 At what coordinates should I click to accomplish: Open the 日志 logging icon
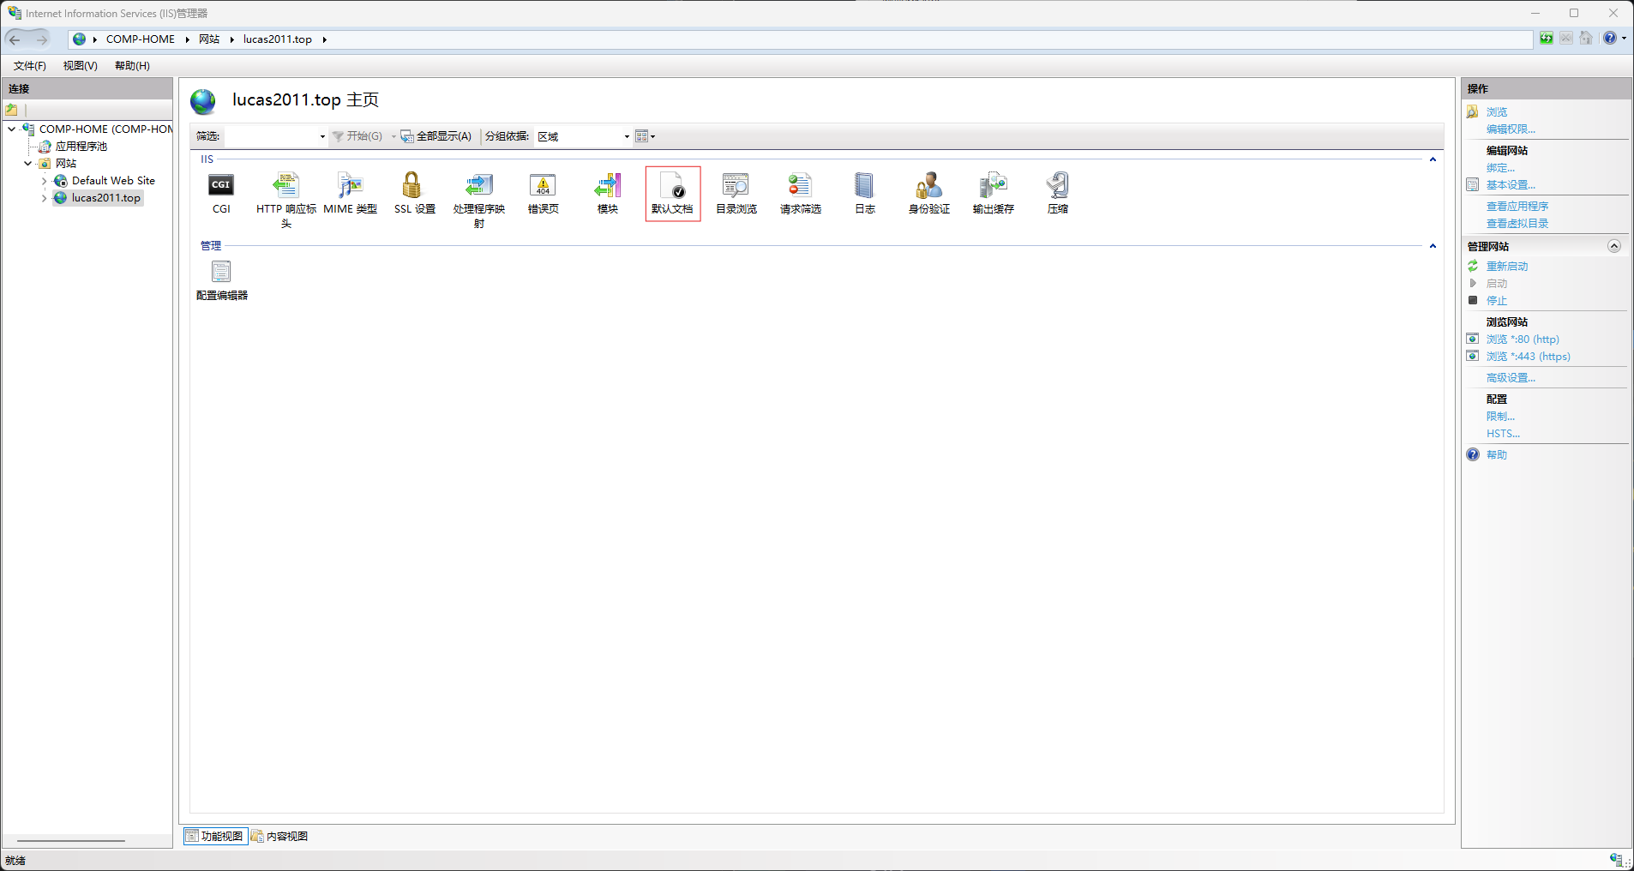tap(864, 186)
